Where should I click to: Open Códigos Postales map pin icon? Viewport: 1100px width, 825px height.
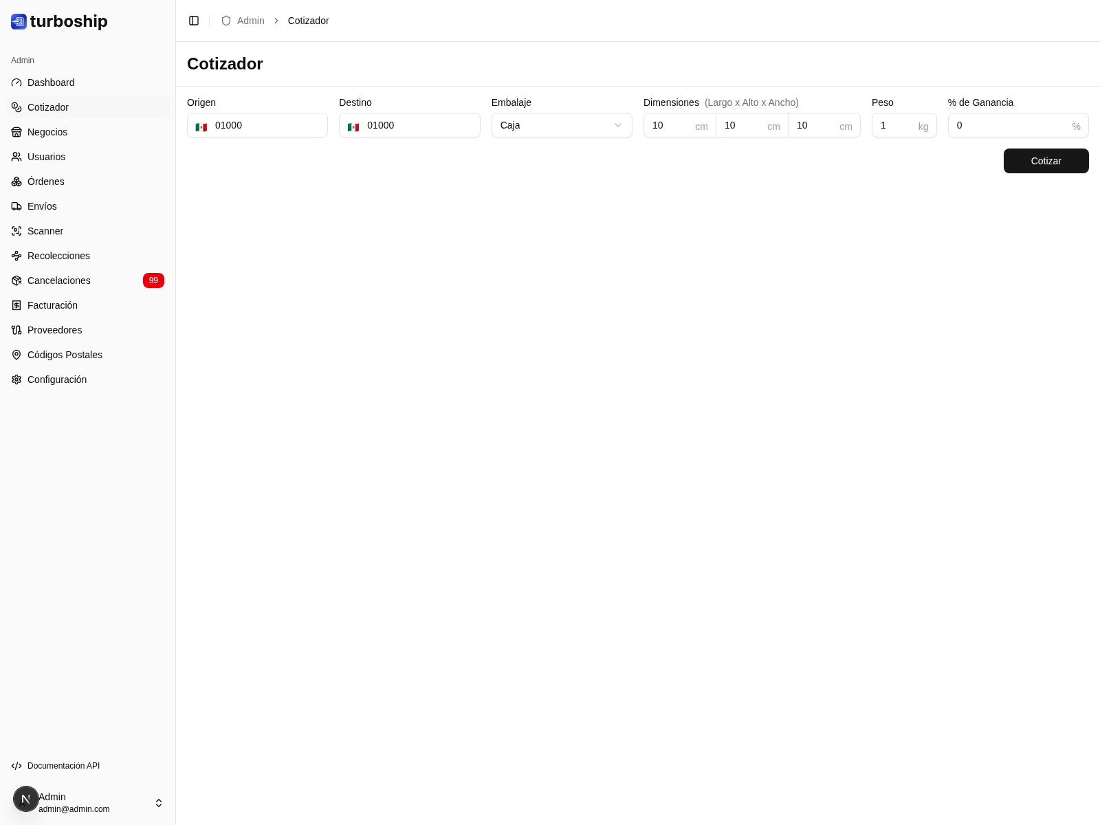click(16, 355)
